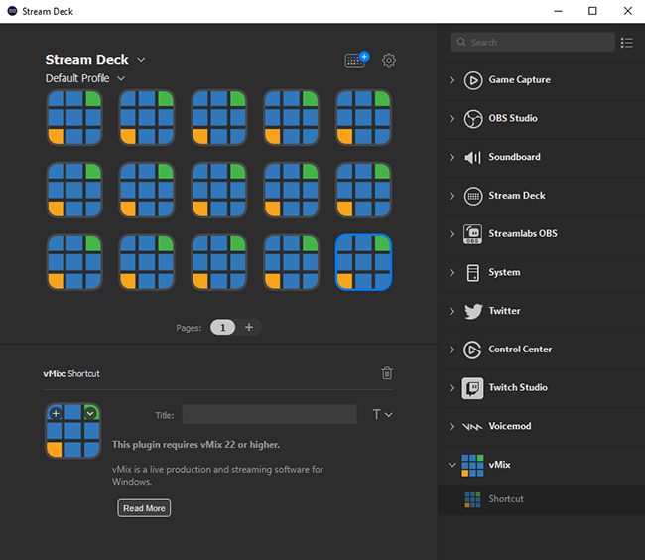The image size is (645, 560).
Task: Open title text style dropdown
Action: point(382,415)
